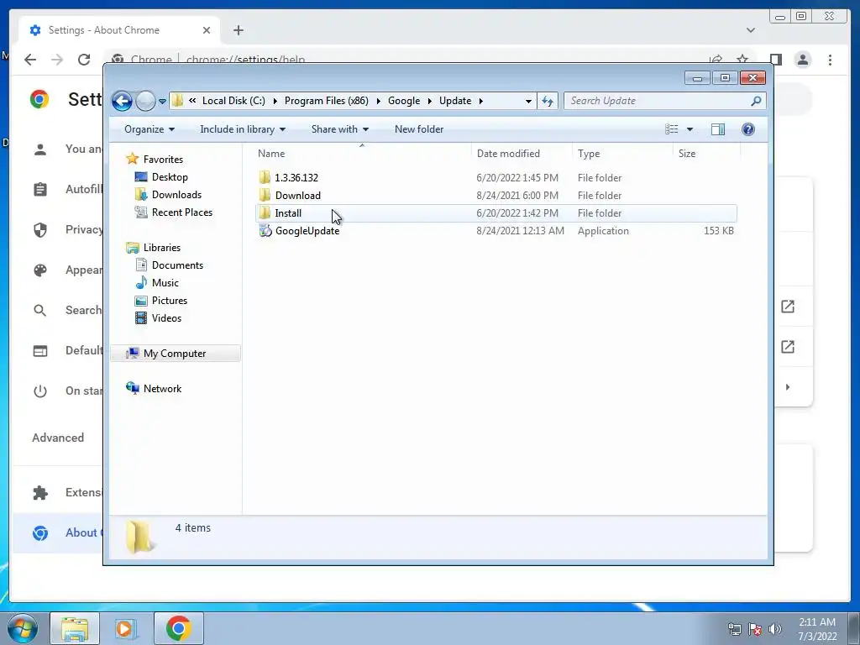Expand Advanced section in Chrome settings

pyautogui.click(x=58, y=438)
